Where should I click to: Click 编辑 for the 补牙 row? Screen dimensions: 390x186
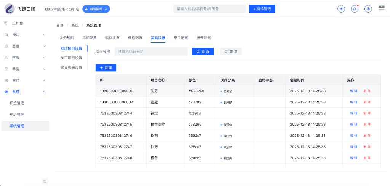pos(354,147)
